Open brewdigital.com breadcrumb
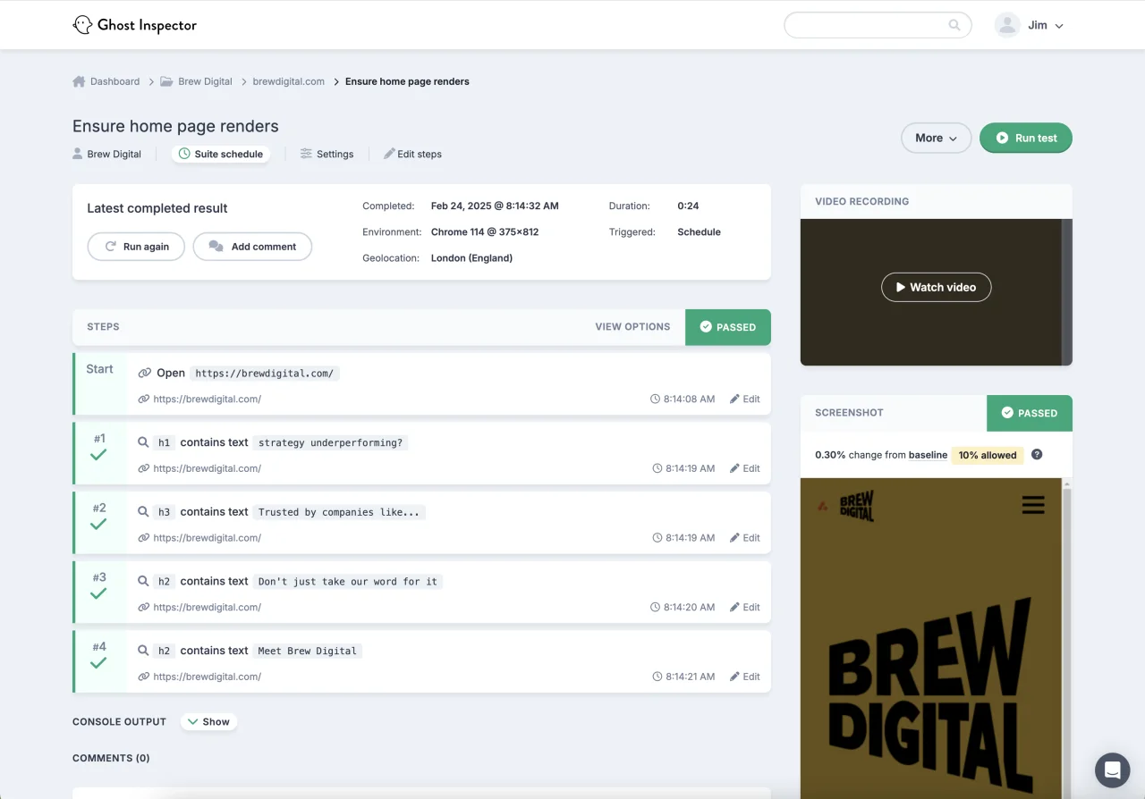Viewport: 1145px width, 799px height. coord(288,81)
